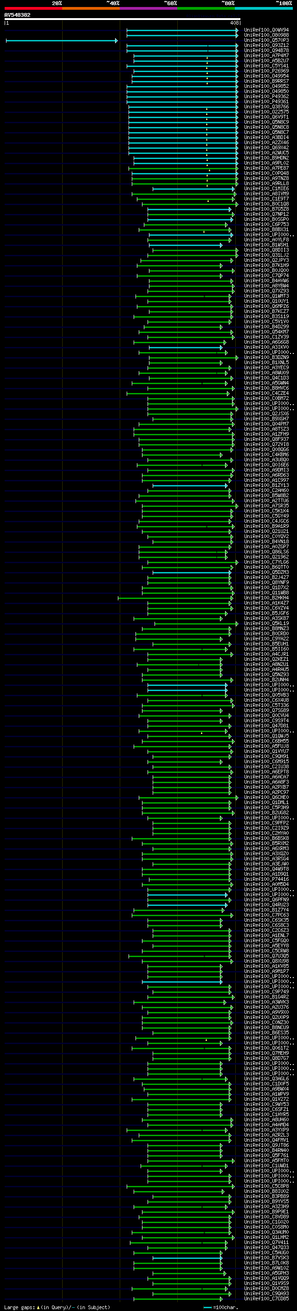The image size is (297, 1311).
Task: Select hit UniRef100_A3IKV0
Action: pyautogui.click(x=266, y=347)
